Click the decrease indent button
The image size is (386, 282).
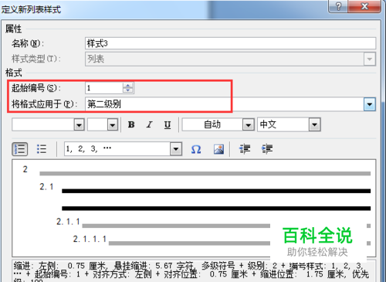pyautogui.click(x=245, y=149)
